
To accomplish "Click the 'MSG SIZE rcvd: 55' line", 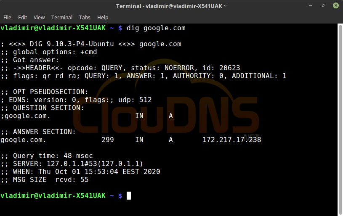I will point(45,180).
